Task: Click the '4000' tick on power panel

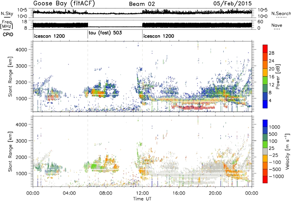Action: [21, 50]
